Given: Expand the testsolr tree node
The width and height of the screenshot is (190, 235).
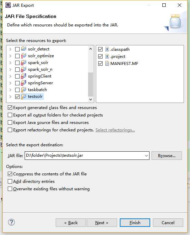Looking at the screenshot, I should click(x=10, y=97).
